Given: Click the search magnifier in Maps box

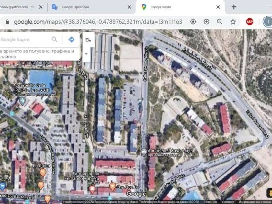Looking at the screenshot, I should coord(54,40).
